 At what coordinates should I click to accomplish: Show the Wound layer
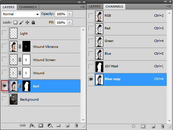point(5,73)
